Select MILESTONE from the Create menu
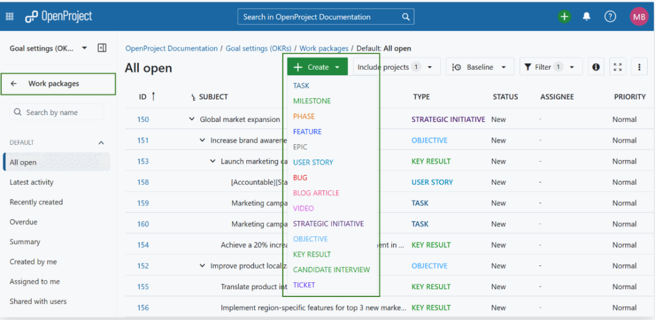The image size is (655, 320). [x=312, y=101]
